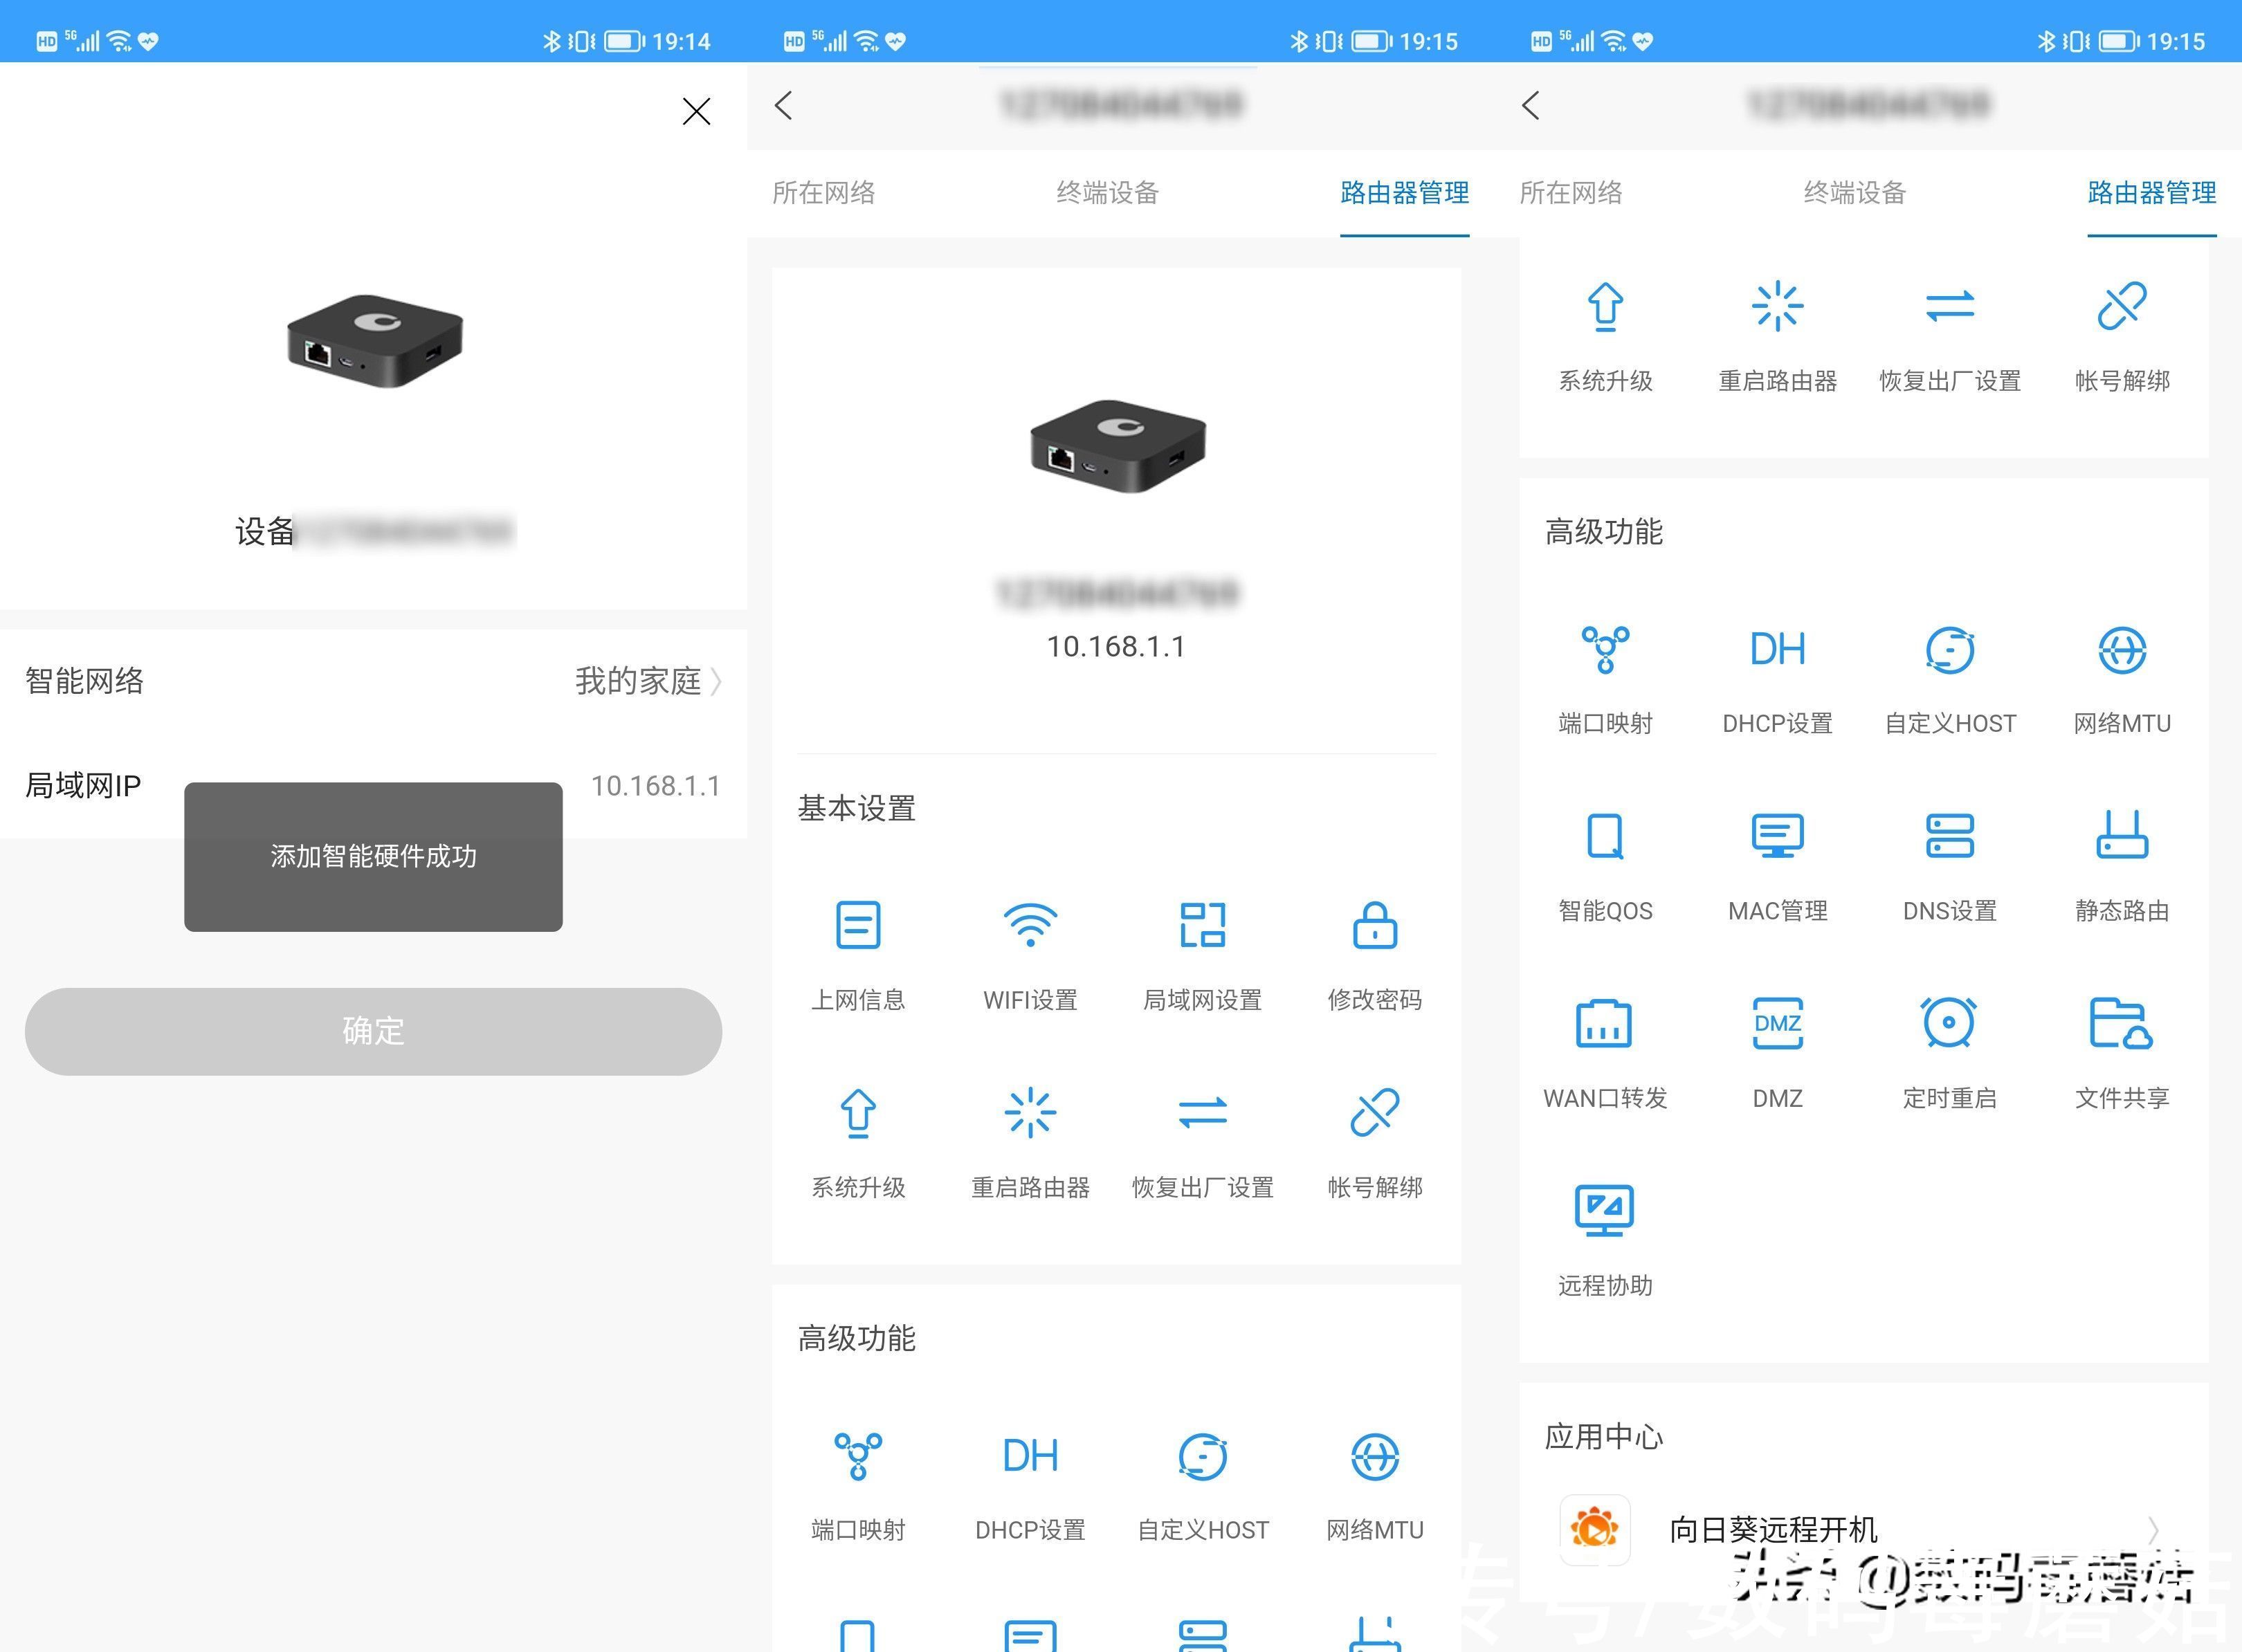Viewport: 2242px width, 1652px height.
Task: Go back on the 应用中心 screen
Action: tap(1530, 105)
